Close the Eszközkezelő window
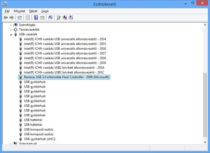The image size is (210, 153). (x=202, y=3)
